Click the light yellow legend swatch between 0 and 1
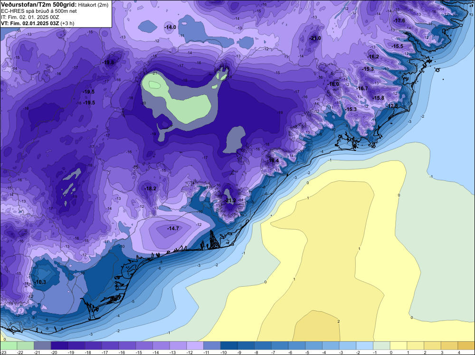The image size is (475, 355). (399, 346)
